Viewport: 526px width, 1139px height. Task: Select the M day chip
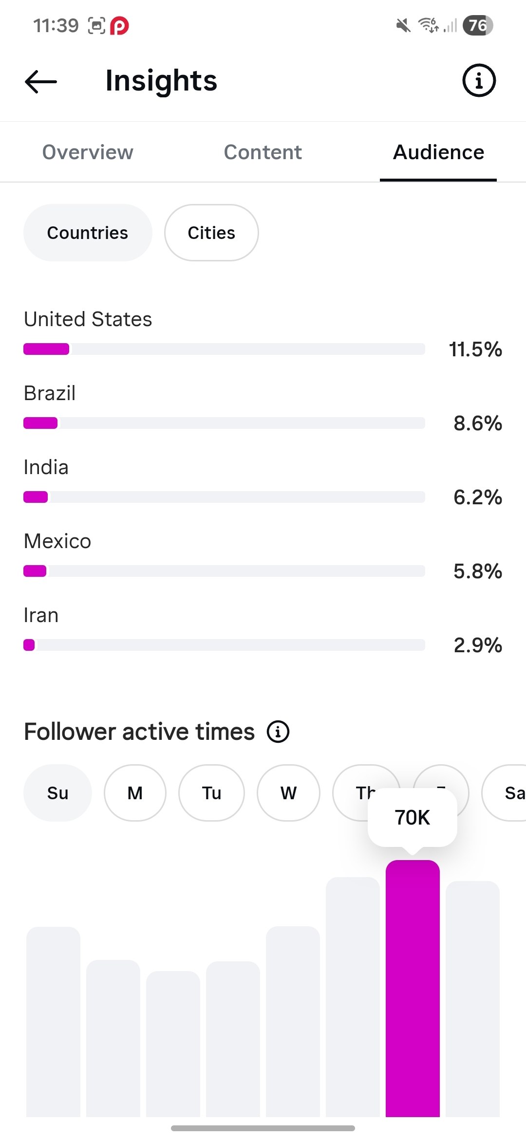135,793
